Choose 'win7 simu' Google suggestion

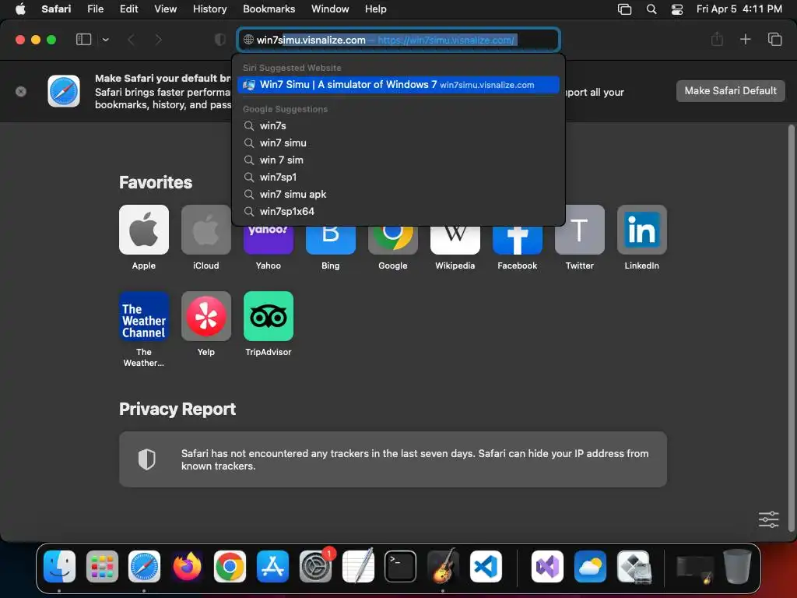[398, 143]
